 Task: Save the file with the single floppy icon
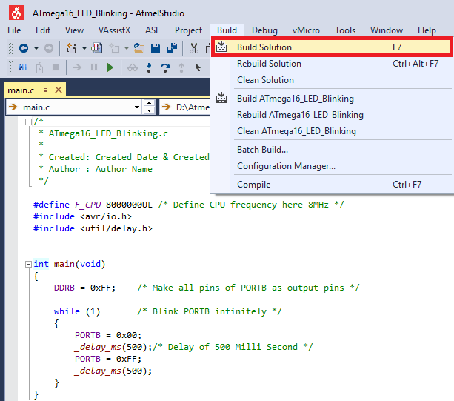tap(156, 48)
